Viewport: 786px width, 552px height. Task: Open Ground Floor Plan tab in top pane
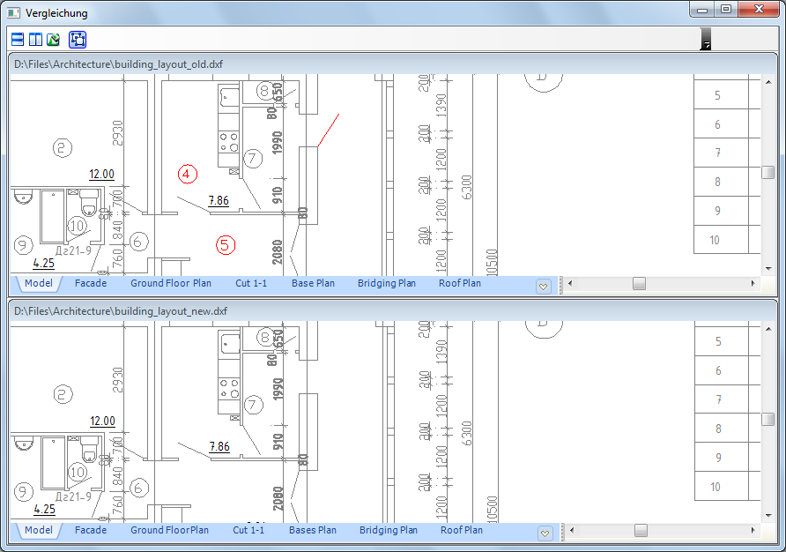pyautogui.click(x=171, y=284)
